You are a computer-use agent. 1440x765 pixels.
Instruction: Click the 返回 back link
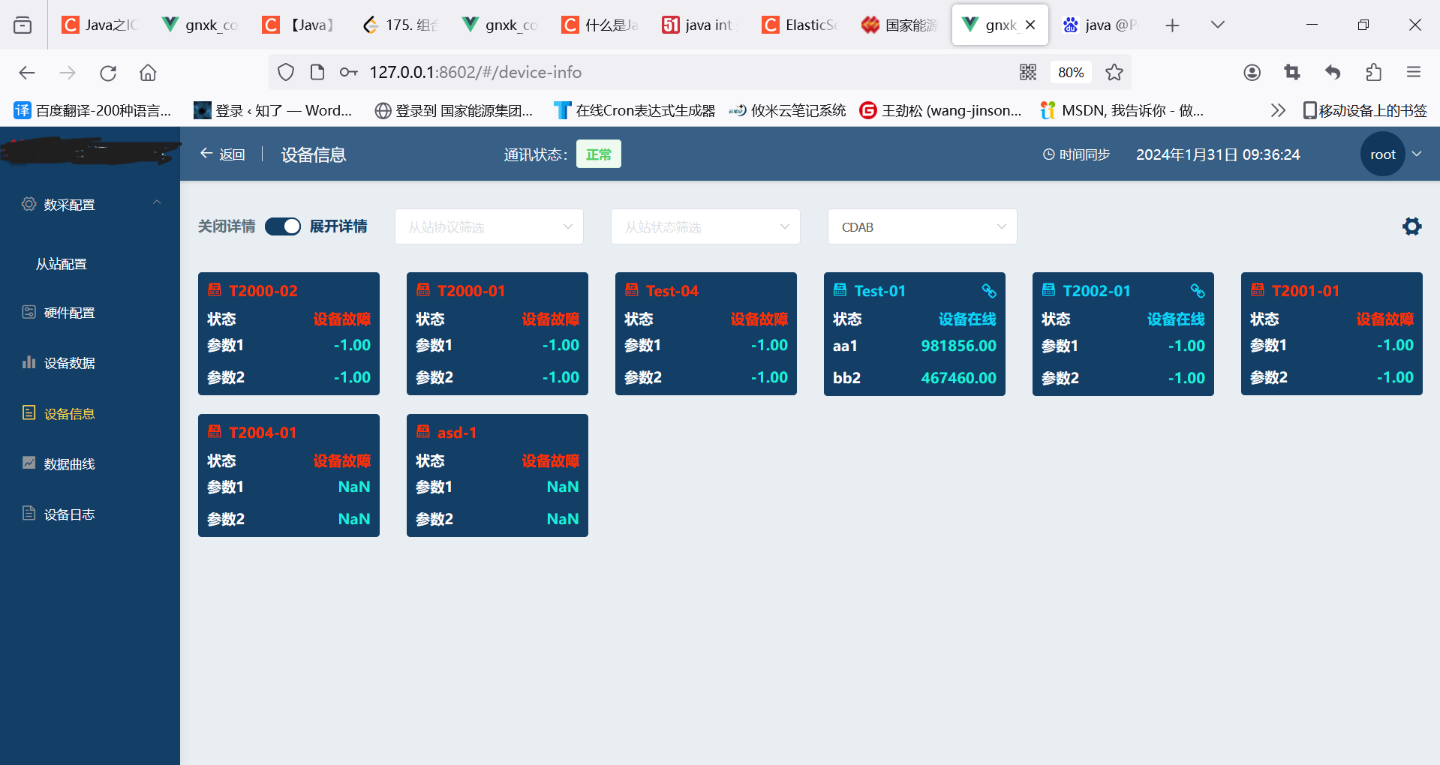tap(223, 154)
